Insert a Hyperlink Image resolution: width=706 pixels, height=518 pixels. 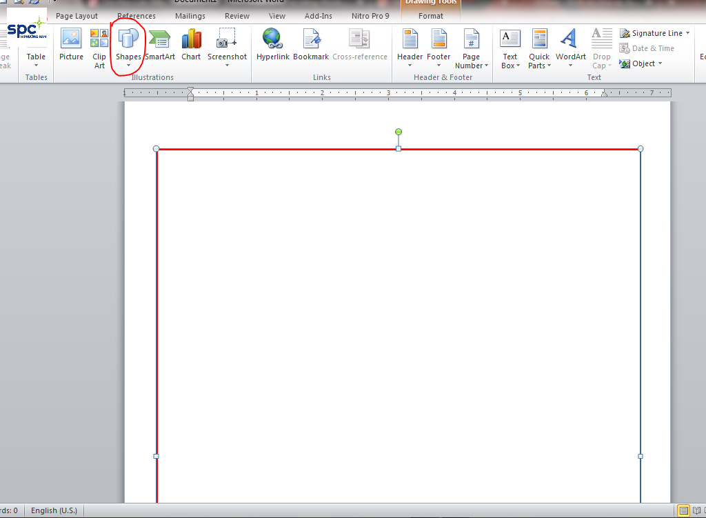[x=272, y=44]
